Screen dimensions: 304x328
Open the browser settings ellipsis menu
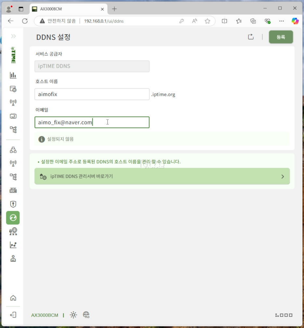tap(282, 21)
